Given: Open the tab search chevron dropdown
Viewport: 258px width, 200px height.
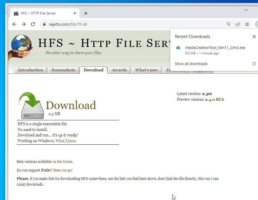Looking at the screenshot, I should coord(246,10).
